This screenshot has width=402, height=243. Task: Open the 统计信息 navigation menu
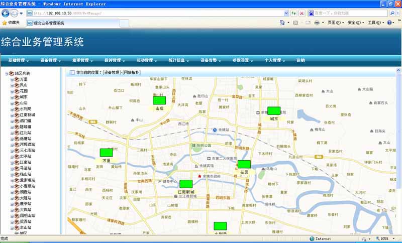click(178, 60)
